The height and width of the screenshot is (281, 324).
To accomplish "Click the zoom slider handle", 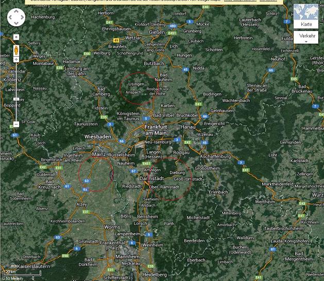I will tap(16, 99).
